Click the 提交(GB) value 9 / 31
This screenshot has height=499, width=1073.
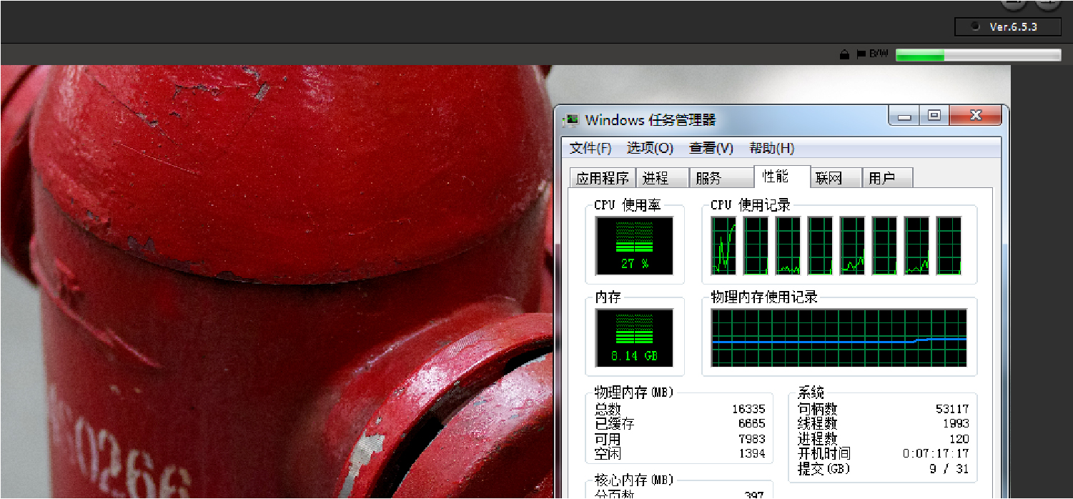click(949, 470)
